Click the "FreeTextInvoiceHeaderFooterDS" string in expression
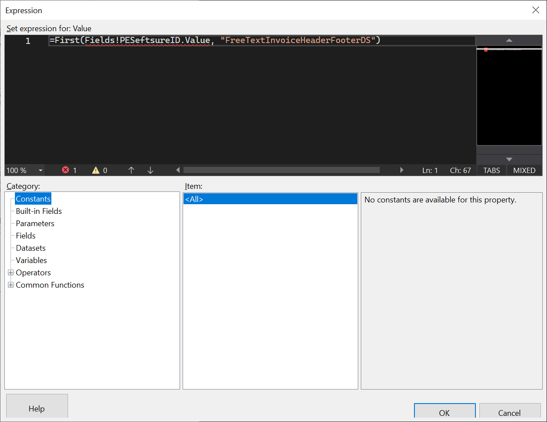 [298, 40]
